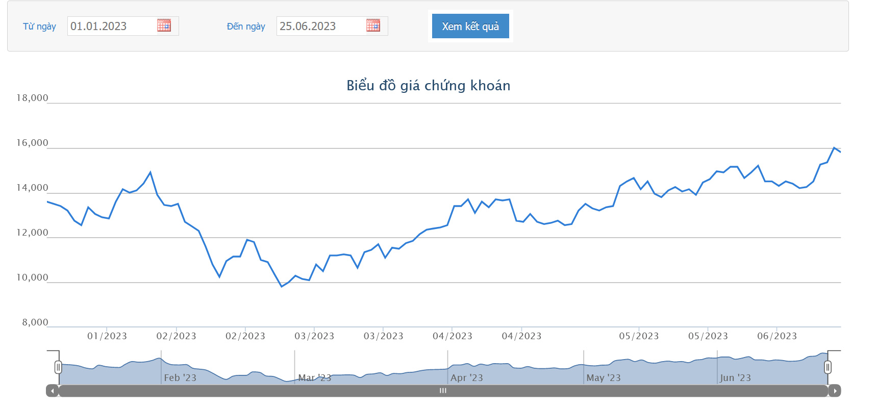Click the 06/2023 x-axis label
This screenshot has width=876, height=406.
point(777,336)
